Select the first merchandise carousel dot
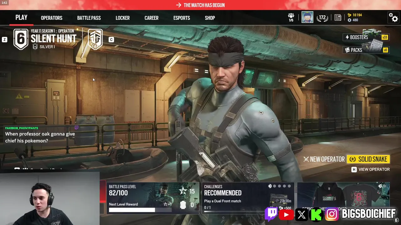Screen dimensions: 401x225 [380, 186]
